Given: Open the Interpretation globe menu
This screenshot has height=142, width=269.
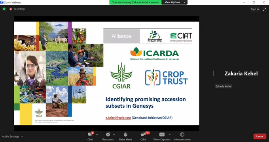Looking at the screenshot, I should (x=182, y=136).
